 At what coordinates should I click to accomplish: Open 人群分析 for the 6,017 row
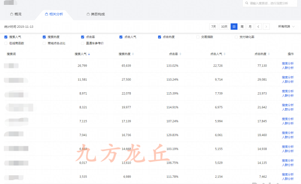(288, 165)
